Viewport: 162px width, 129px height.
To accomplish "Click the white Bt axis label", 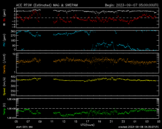I will 4,24.
